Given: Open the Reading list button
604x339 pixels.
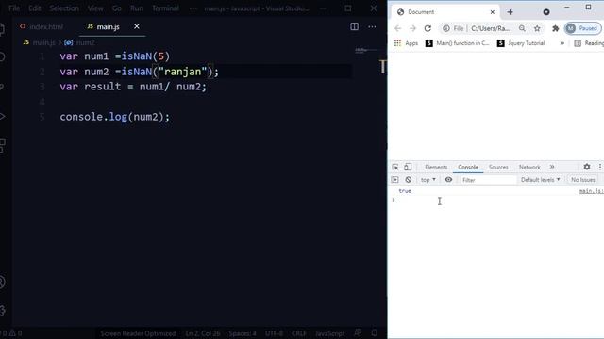Looking at the screenshot, I should click(x=589, y=43).
